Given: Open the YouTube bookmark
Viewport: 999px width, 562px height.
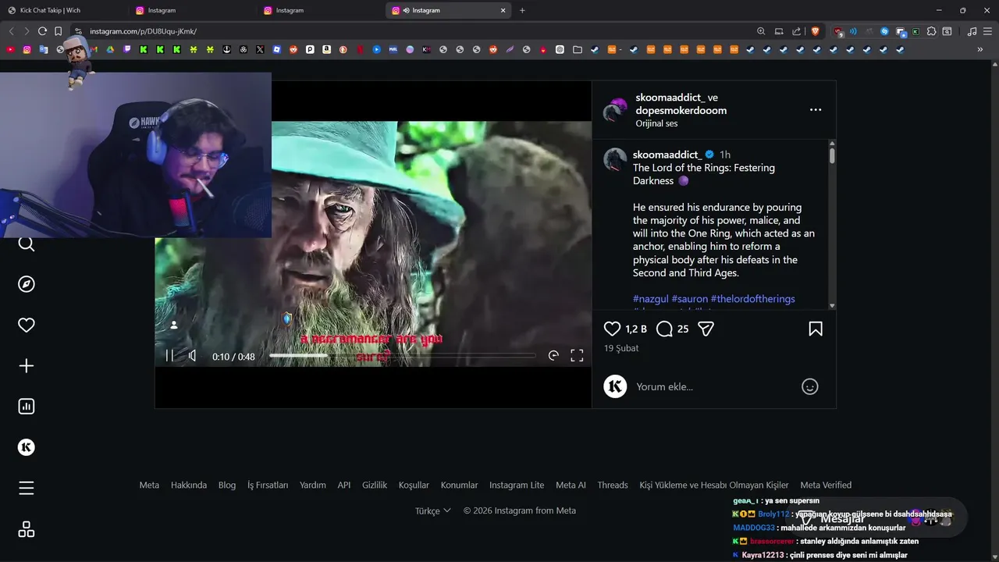Looking at the screenshot, I should 10,50.
